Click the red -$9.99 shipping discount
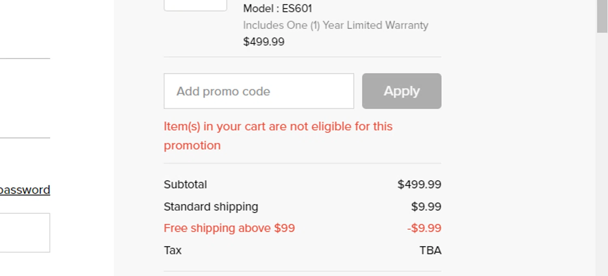 click(424, 228)
